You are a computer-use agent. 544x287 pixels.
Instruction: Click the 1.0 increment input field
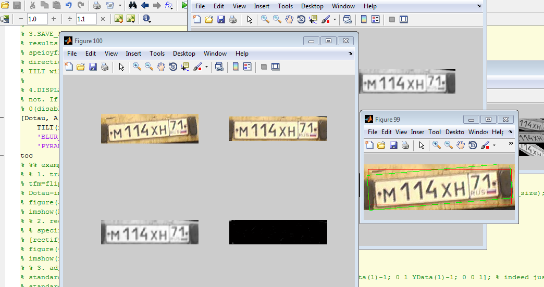tap(37, 19)
